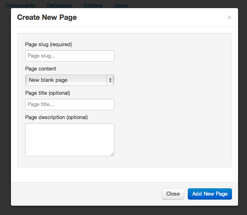Click empty space in the gray form panel
Image resolution: width=247 pixels, height=215 pixels.
(x=173, y=101)
